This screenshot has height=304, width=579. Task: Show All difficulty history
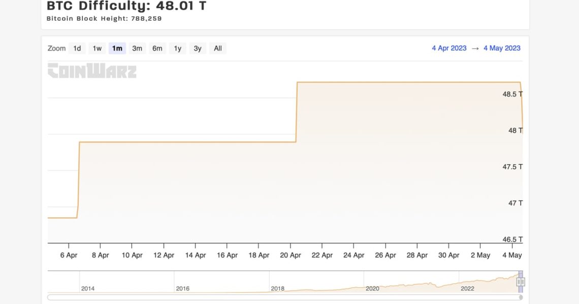(x=218, y=49)
